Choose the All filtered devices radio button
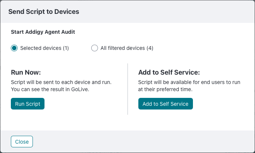This screenshot has height=153, width=255. click(x=95, y=48)
